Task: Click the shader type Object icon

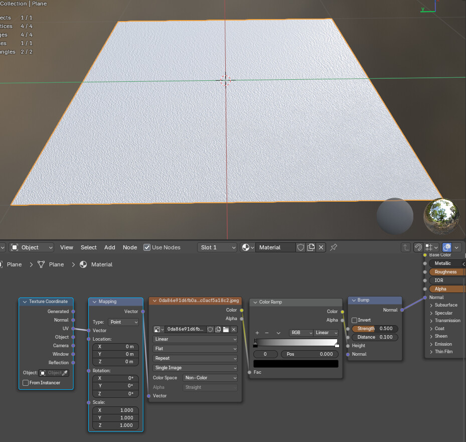Action: click(15, 247)
